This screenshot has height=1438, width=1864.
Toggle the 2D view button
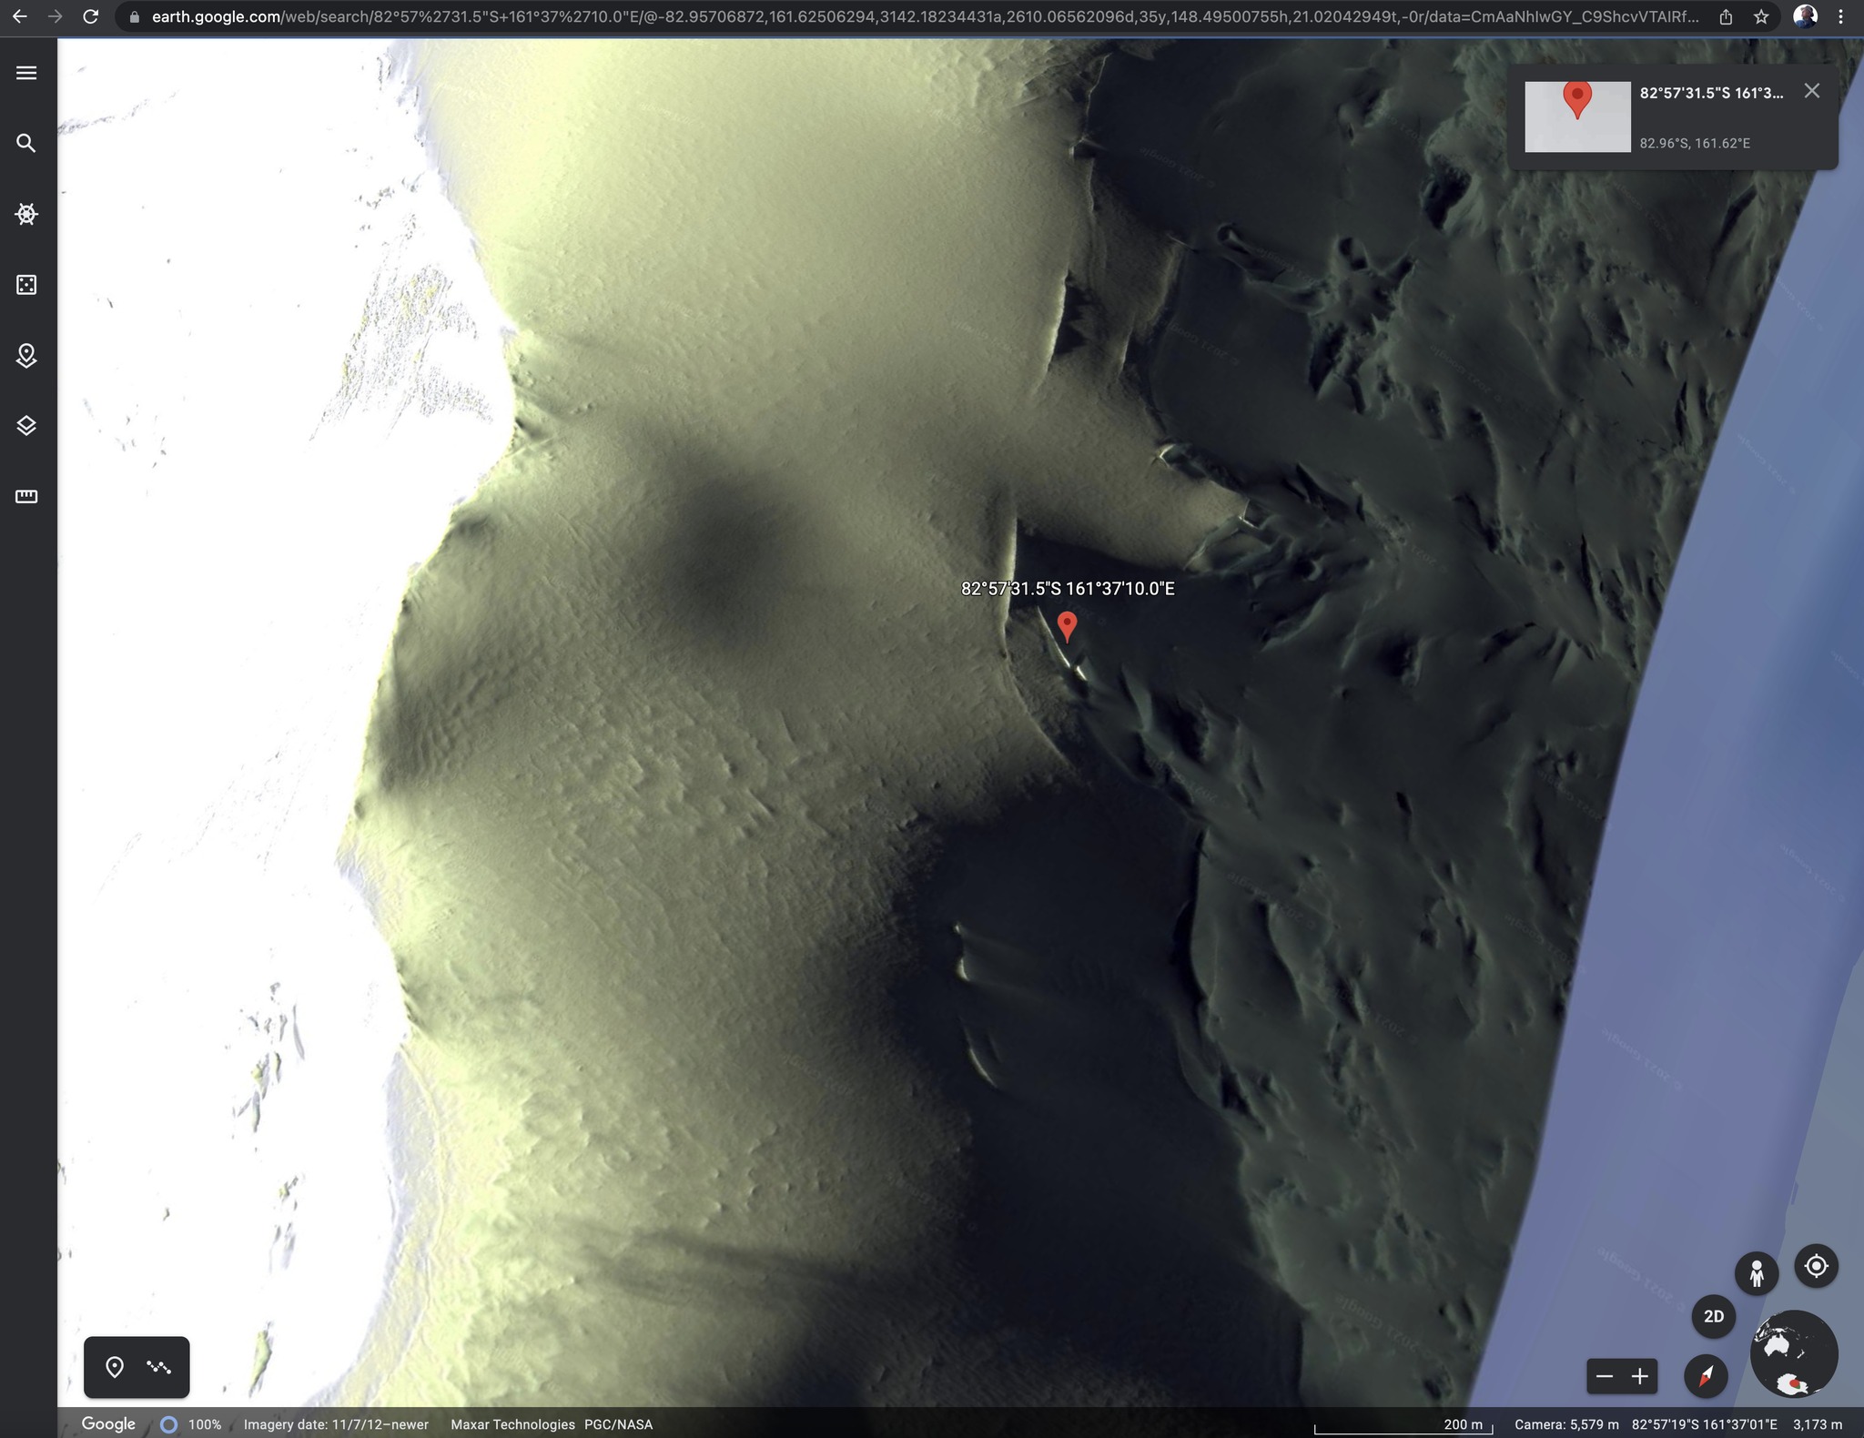pos(1713,1316)
